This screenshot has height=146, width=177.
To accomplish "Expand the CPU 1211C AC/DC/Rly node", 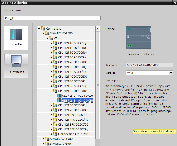I will [x=51, y=43].
